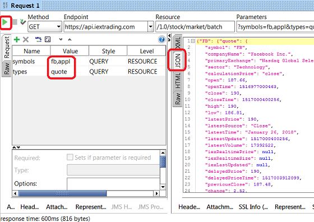
Task: Sort by the Name column header
Action: 31,51
